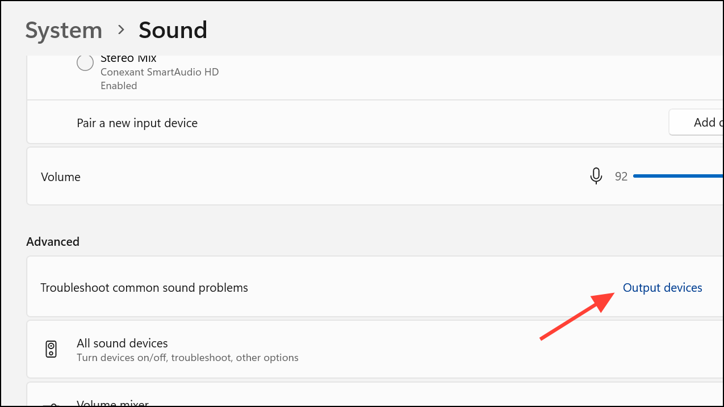
Task: Click the Troubleshoot common sound problems label
Action: (144, 288)
